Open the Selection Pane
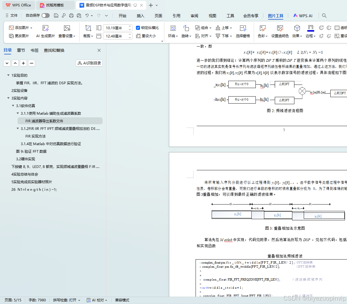The height and width of the screenshot is (304, 347). pyautogui.click(x=243, y=32)
